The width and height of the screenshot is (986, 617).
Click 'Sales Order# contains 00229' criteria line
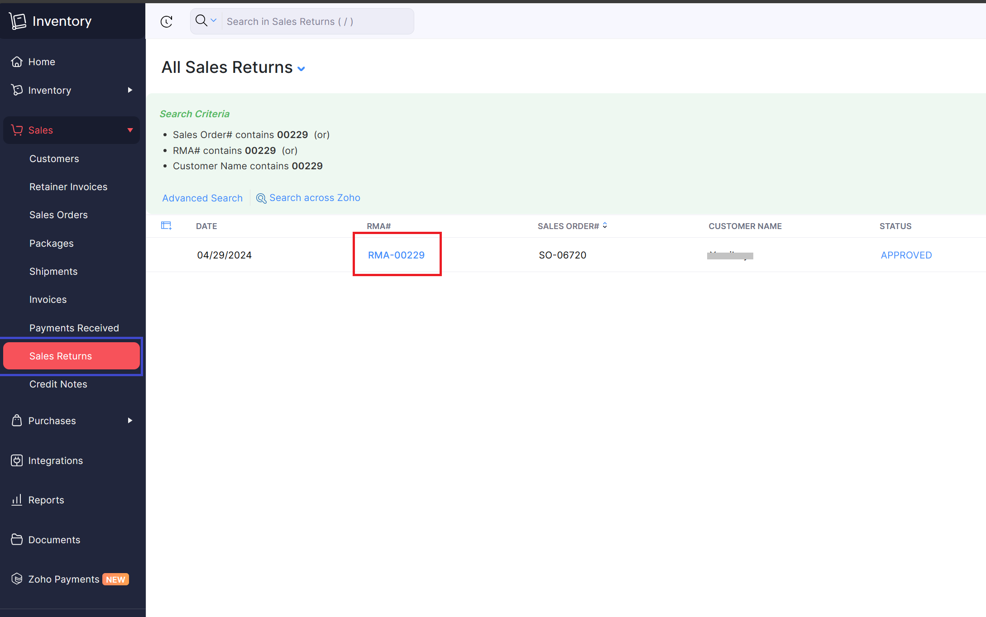(x=251, y=135)
